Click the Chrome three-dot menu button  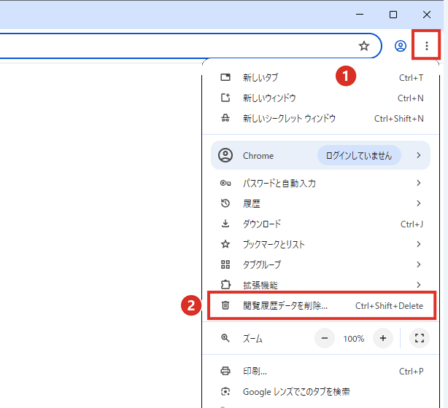[427, 46]
